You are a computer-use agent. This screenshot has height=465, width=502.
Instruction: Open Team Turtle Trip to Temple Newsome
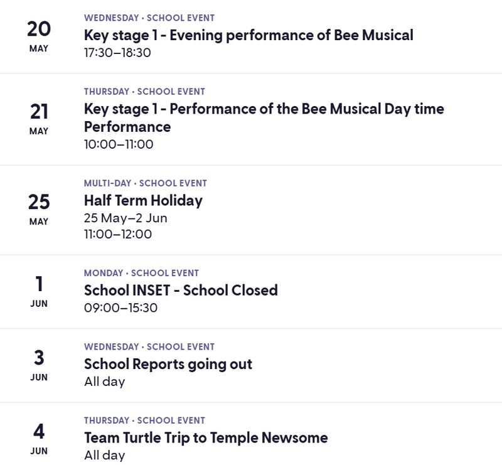click(x=206, y=438)
